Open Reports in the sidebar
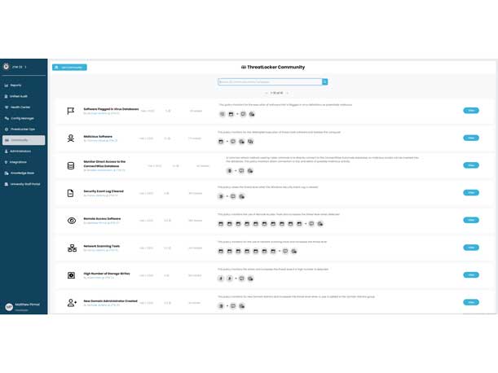 [16, 86]
